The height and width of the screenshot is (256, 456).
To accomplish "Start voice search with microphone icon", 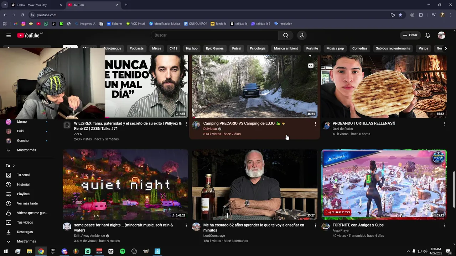I will (x=302, y=35).
